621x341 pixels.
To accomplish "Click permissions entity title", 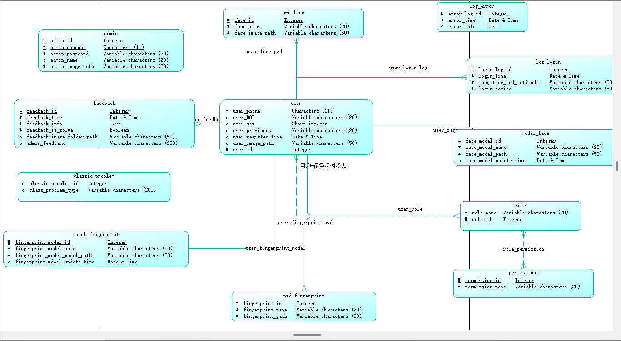I will click(x=524, y=273).
